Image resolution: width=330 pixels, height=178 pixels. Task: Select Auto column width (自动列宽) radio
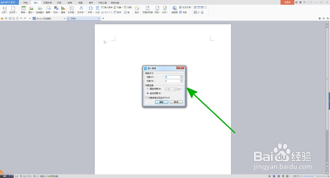148,93
